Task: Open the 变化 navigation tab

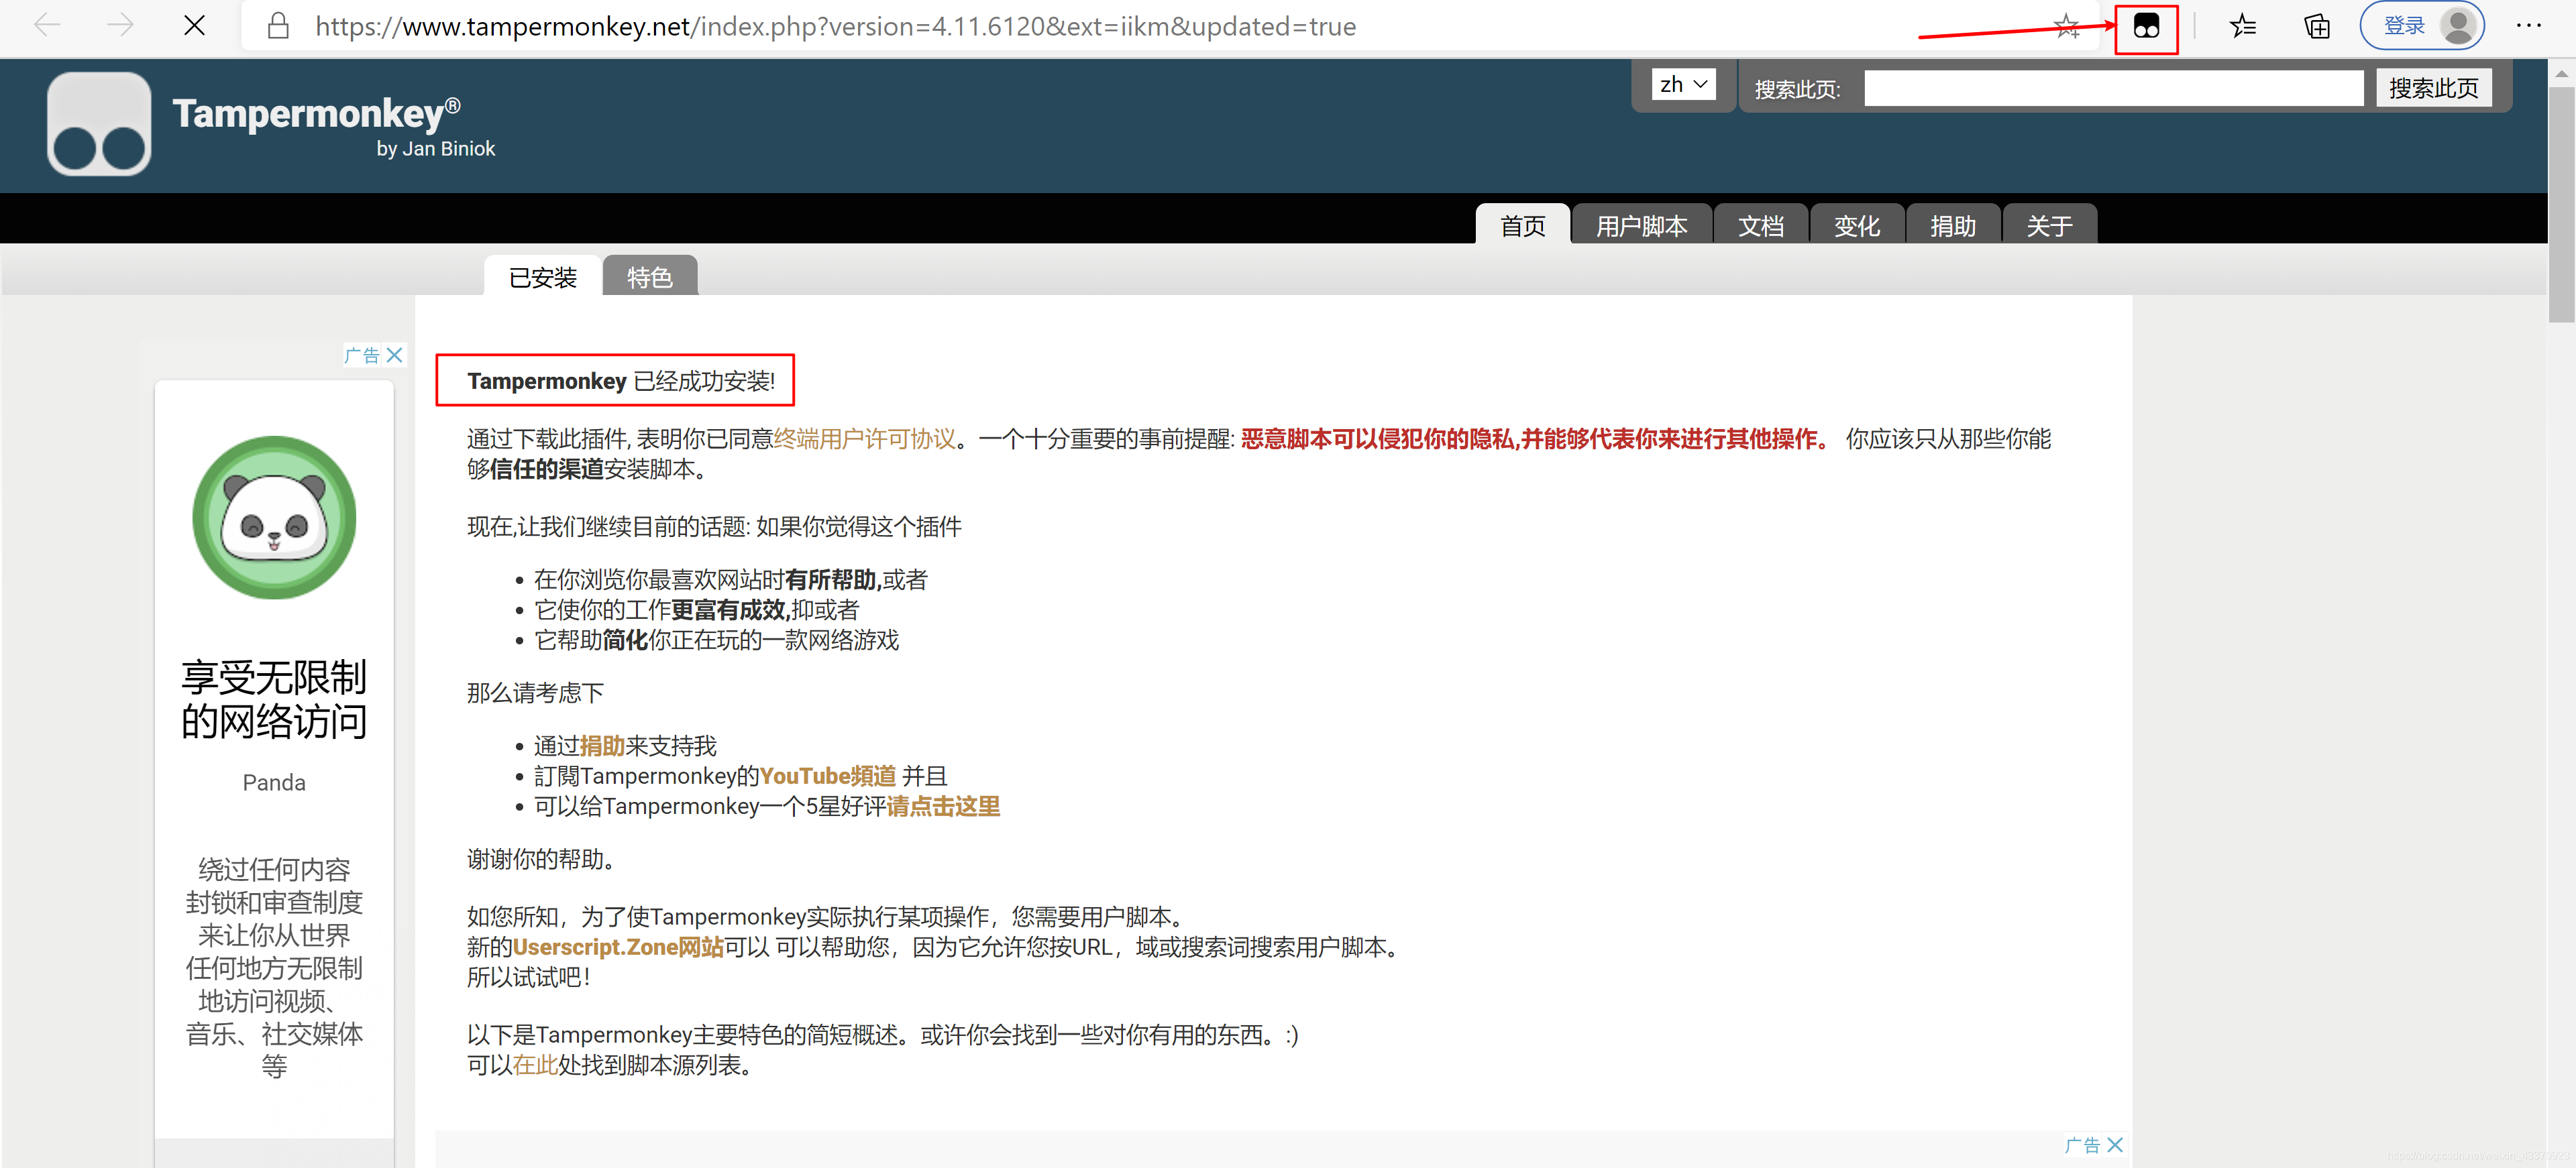Action: [1856, 225]
